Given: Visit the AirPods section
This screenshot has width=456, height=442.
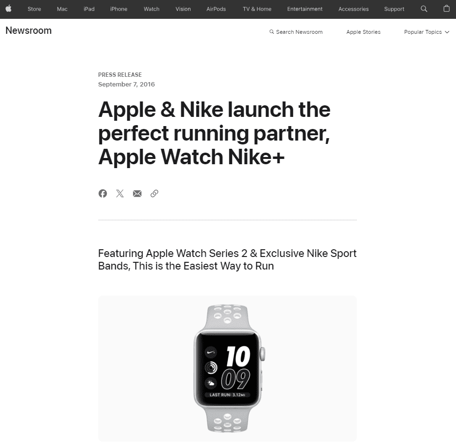Looking at the screenshot, I should [216, 9].
